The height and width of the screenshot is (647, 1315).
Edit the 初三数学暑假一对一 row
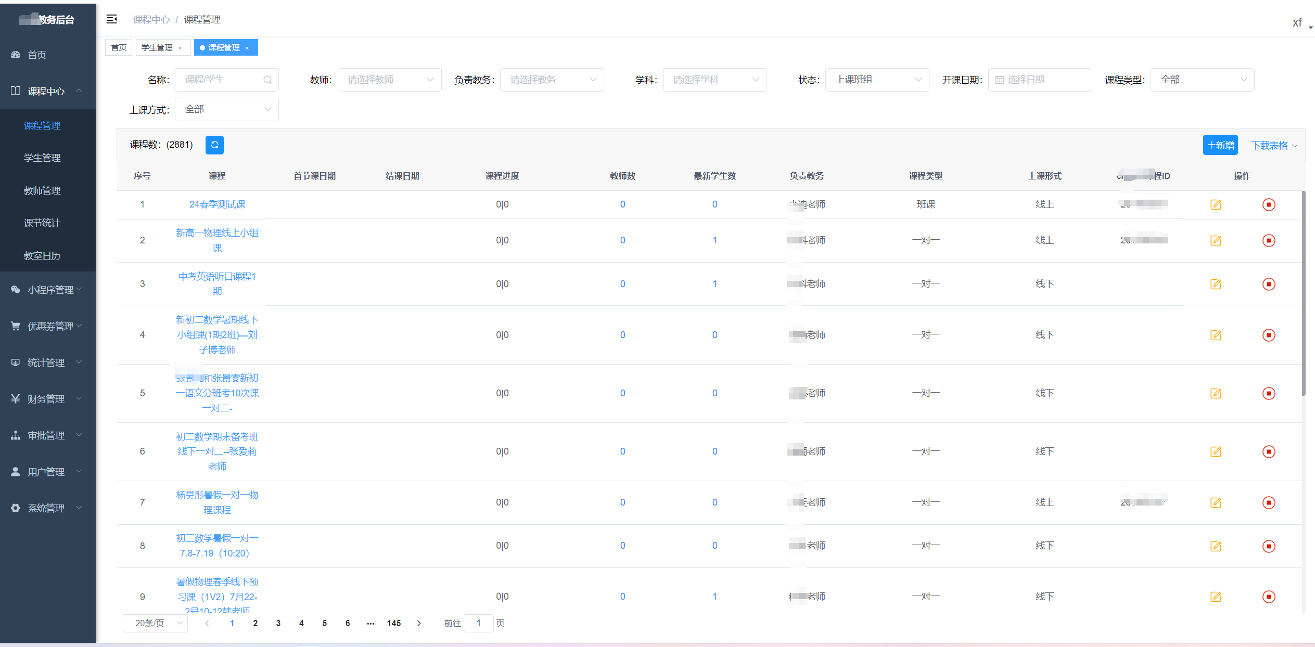point(1216,546)
